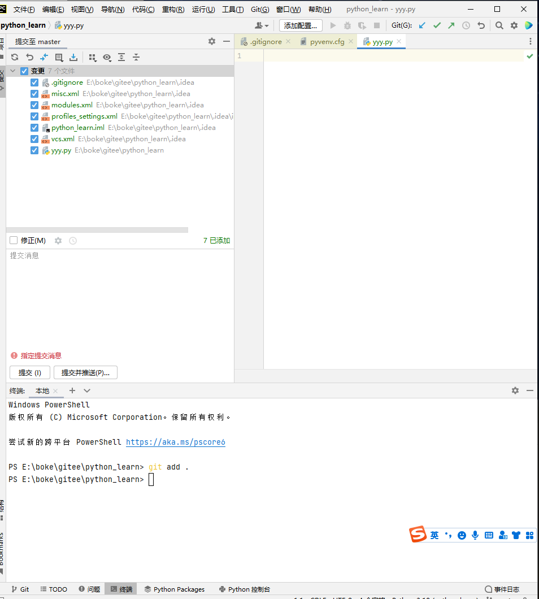The image size is (539, 599).
Task: Open the 重构(R) menu
Action: 173,10
